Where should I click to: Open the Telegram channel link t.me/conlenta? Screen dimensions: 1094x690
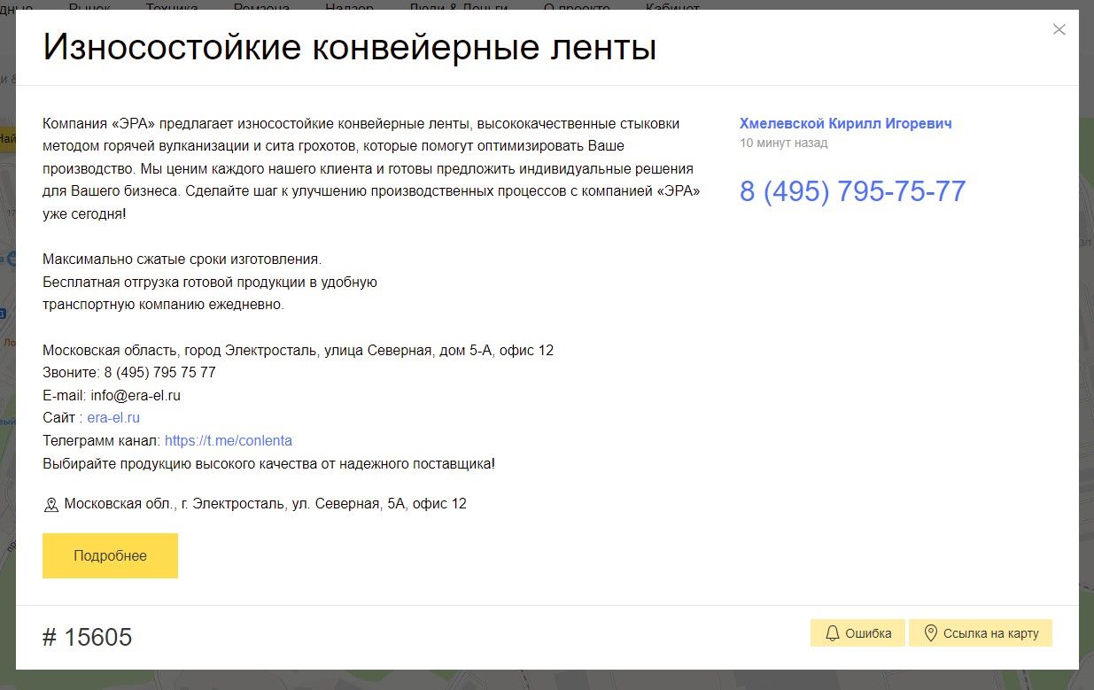click(228, 440)
